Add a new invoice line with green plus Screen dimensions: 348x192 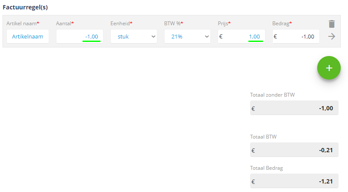pos(329,68)
